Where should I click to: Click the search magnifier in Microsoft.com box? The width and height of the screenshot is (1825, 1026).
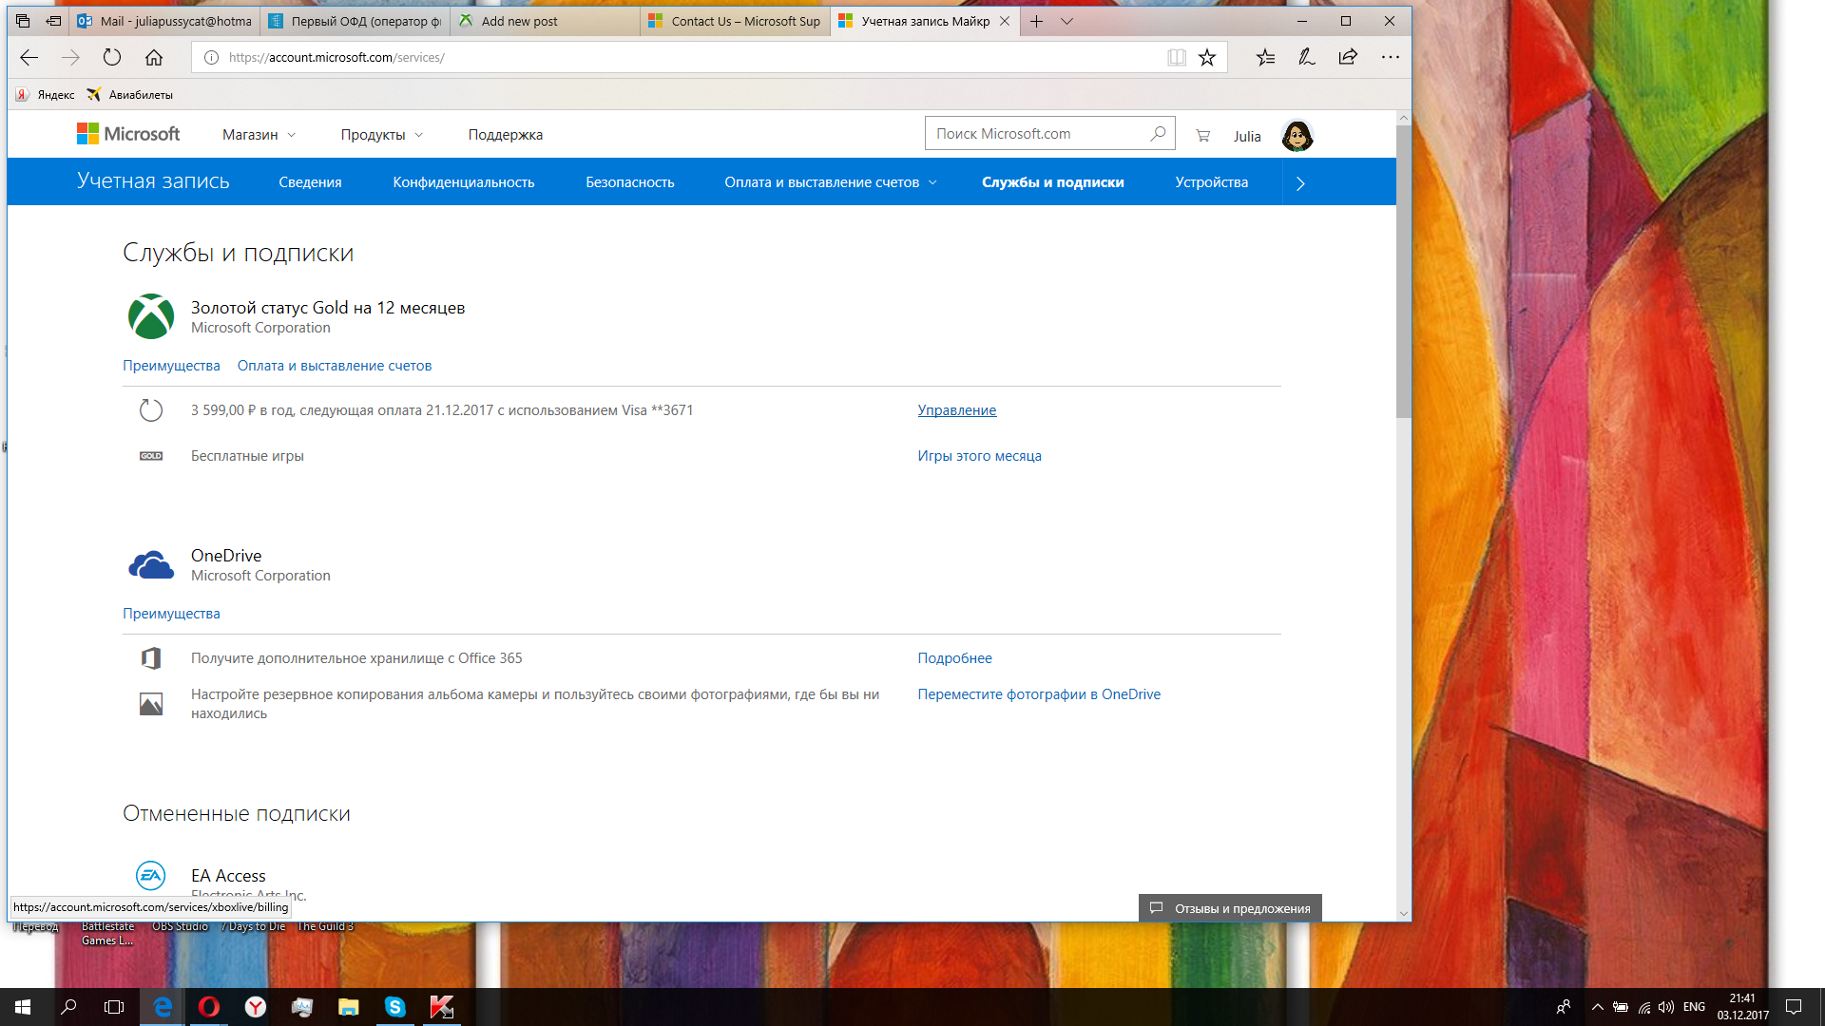pyautogui.click(x=1158, y=134)
